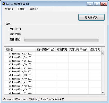Click the DirectX repair tool title bar icon

[4, 4]
